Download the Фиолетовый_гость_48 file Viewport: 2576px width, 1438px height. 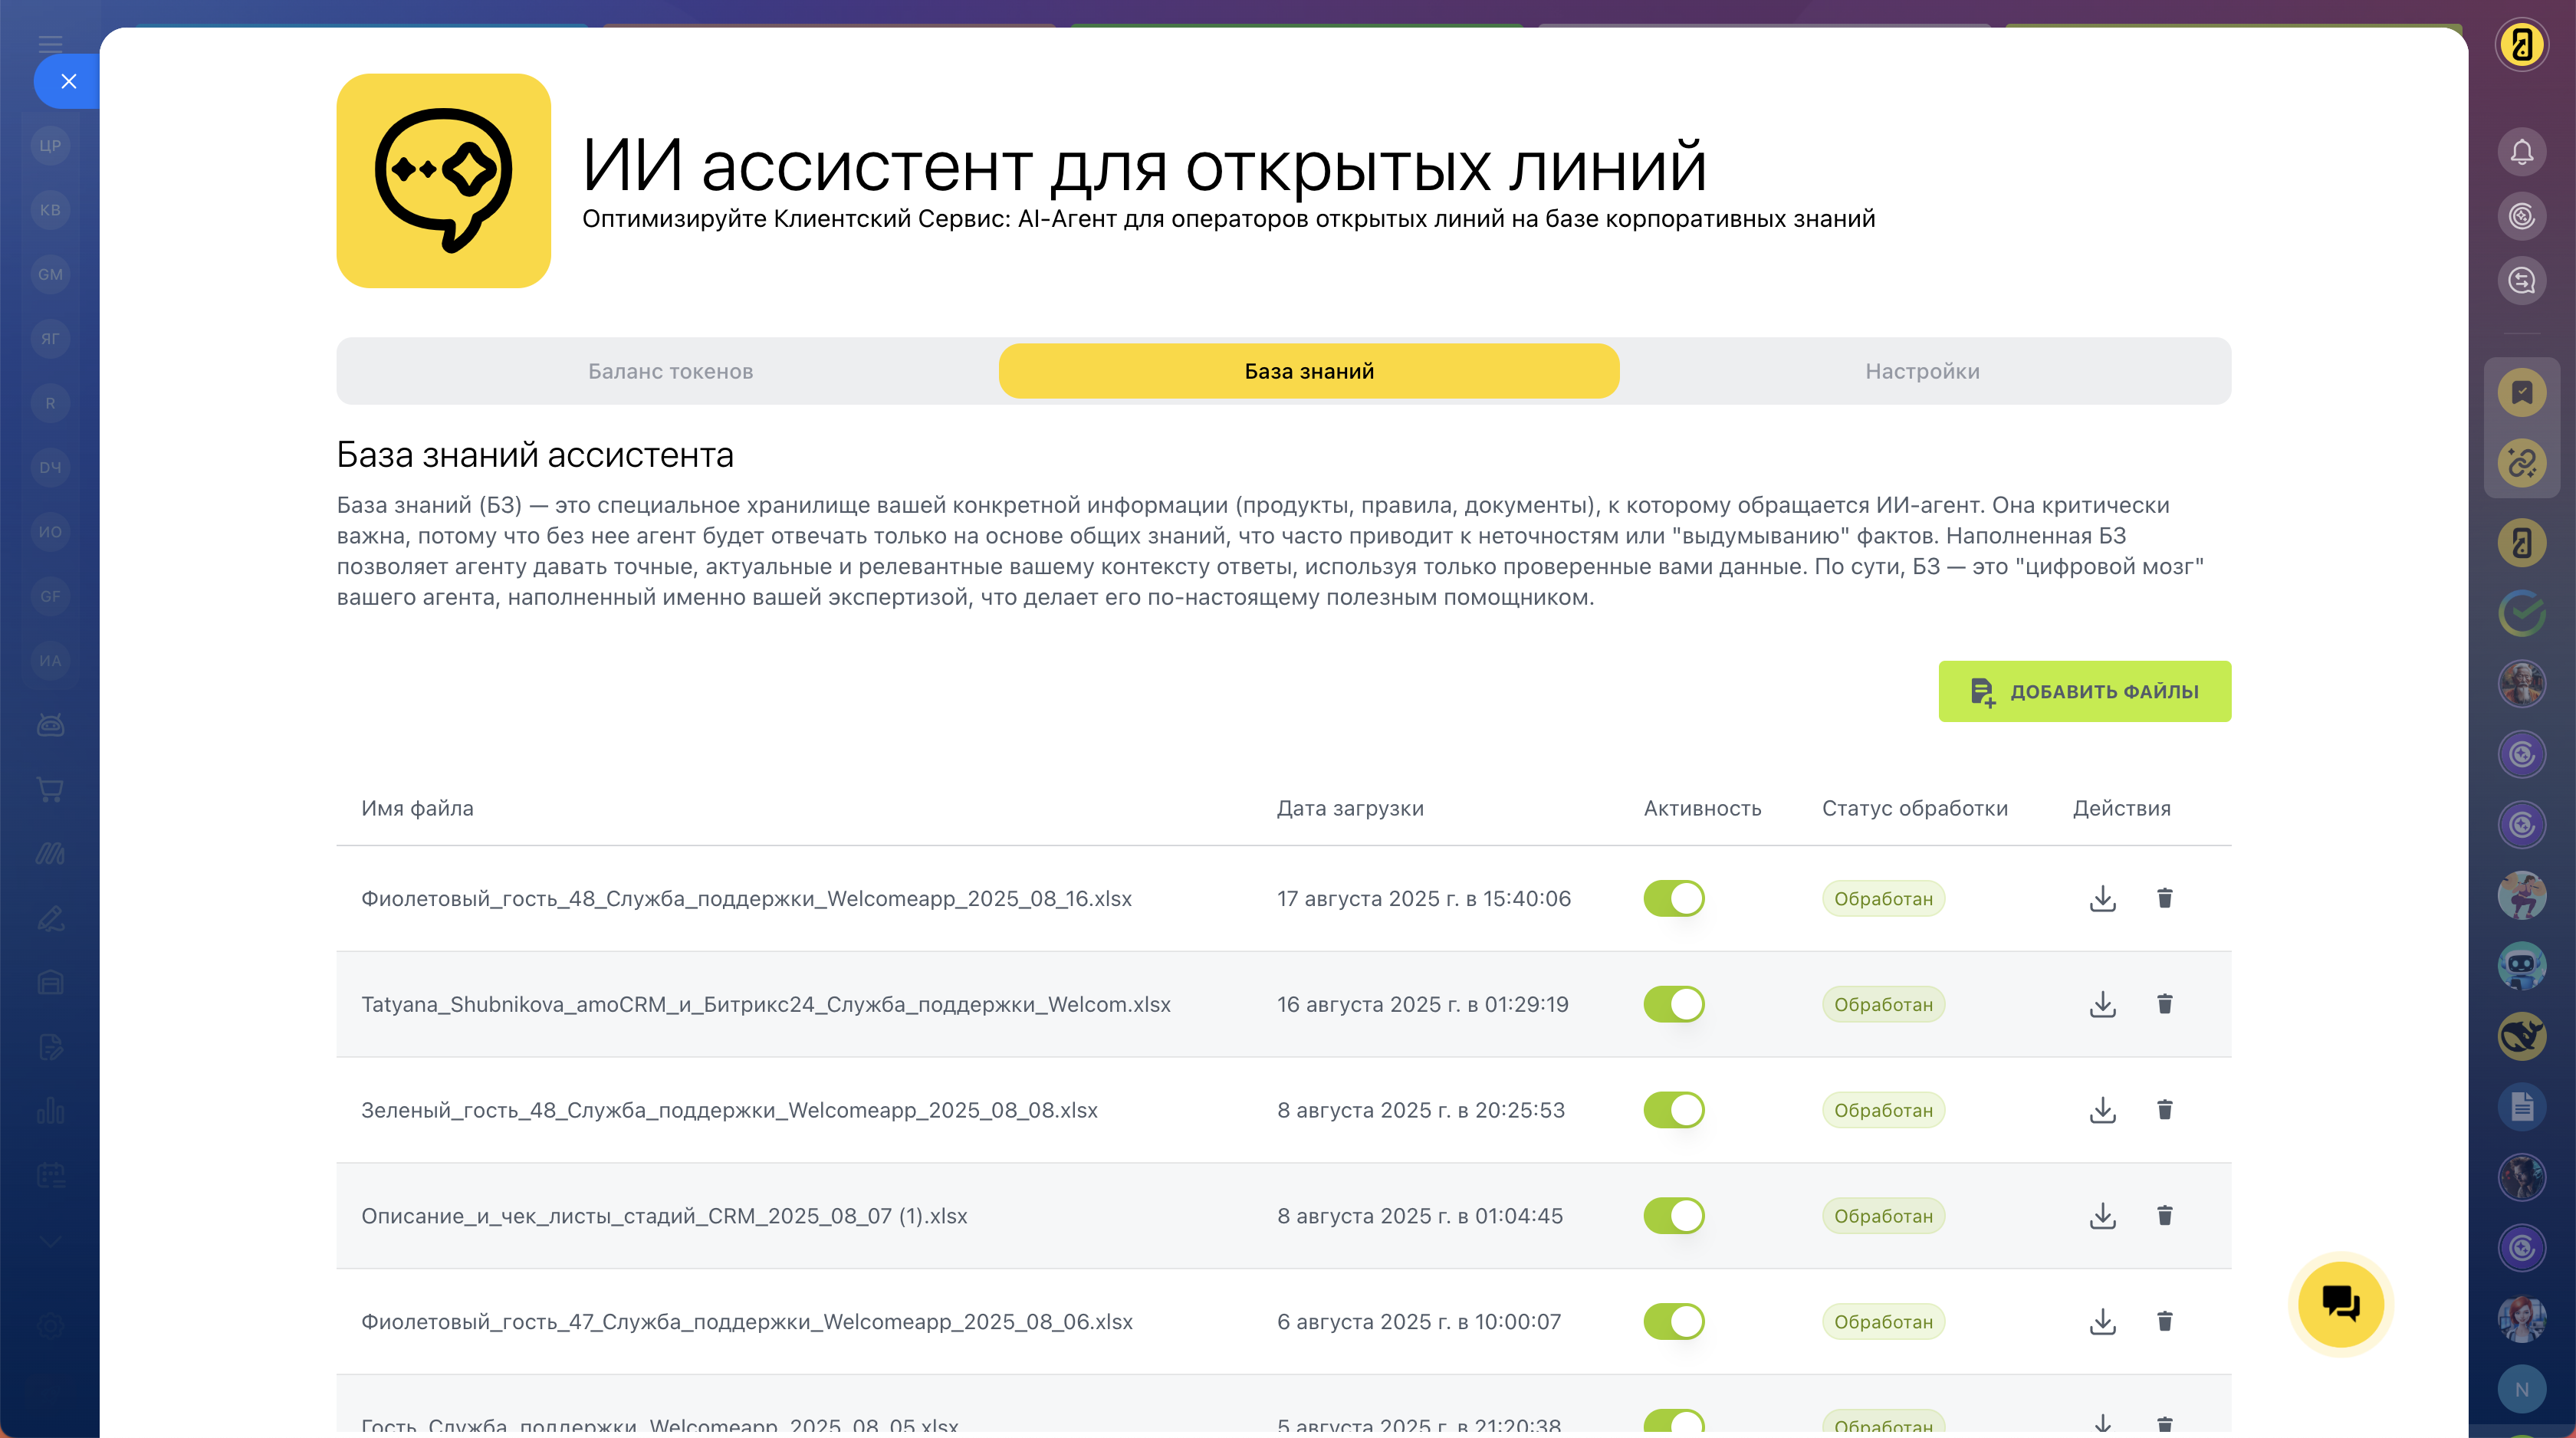[2102, 898]
